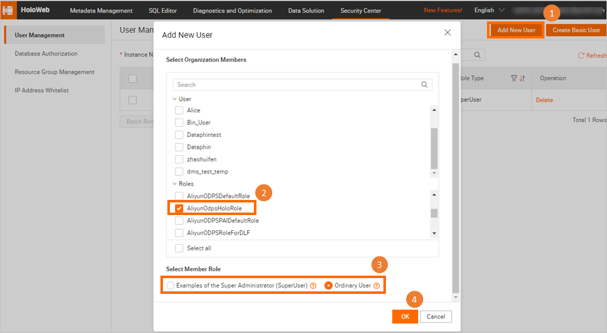Viewport: 607px width, 333px height.
Task: Open Resource Group Management in sidebar
Action: 54,72
